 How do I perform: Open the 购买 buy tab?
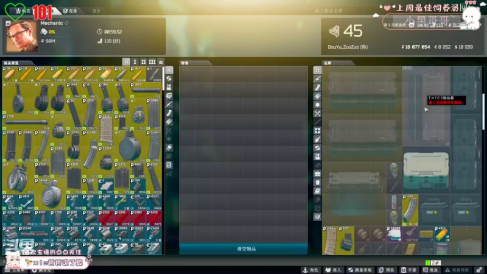click(24, 11)
